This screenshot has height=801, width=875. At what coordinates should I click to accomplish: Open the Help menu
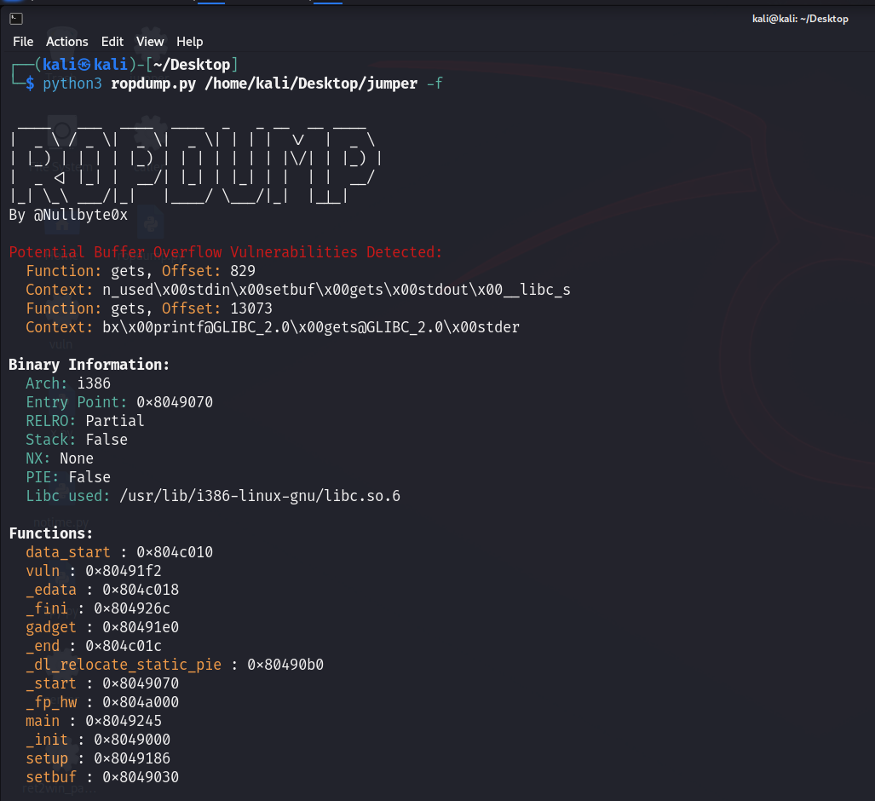(190, 42)
